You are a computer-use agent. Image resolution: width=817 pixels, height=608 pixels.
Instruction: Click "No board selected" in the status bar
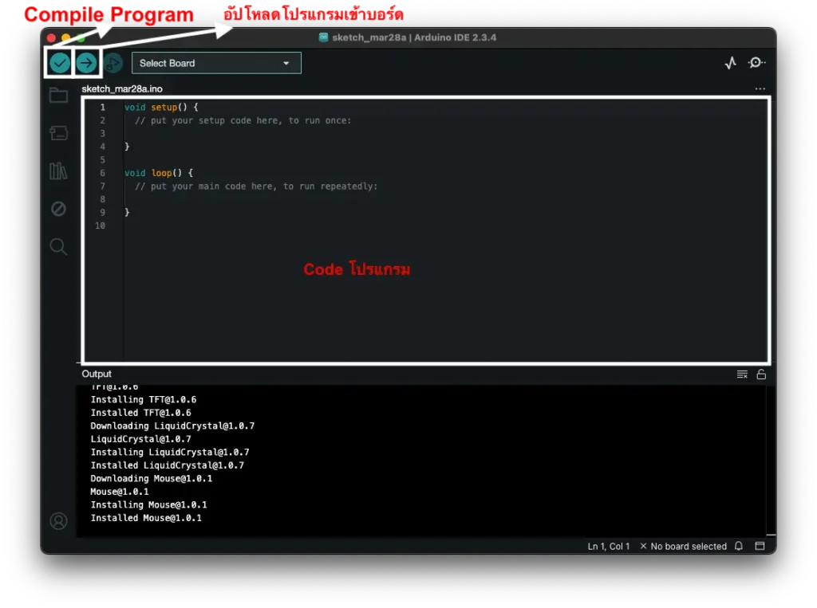click(x=683, y=547)
